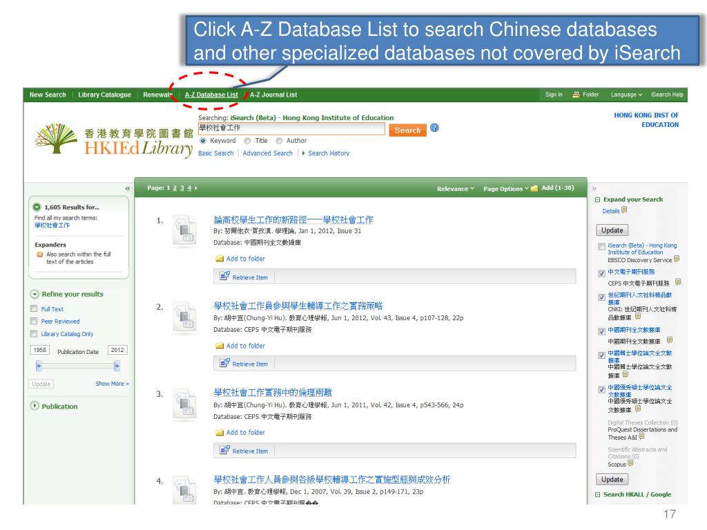Viewport: 707px width, 530px height.
Task: Click right handle of publication date slider
Action: coord(117,366)
